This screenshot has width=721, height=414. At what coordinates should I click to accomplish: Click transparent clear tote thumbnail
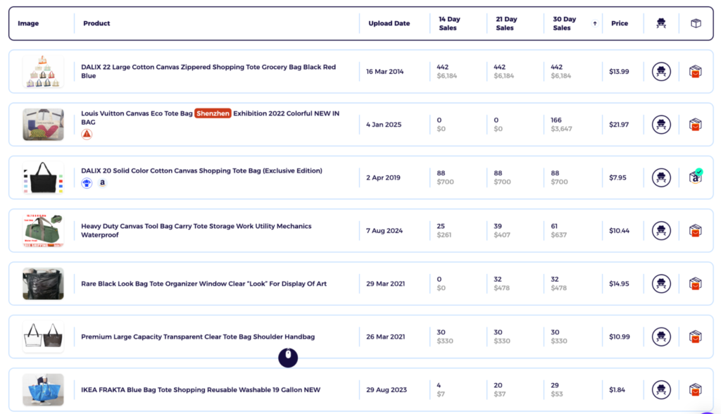coord(43,337)
